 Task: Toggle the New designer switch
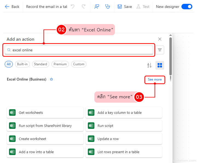point(187,7)
